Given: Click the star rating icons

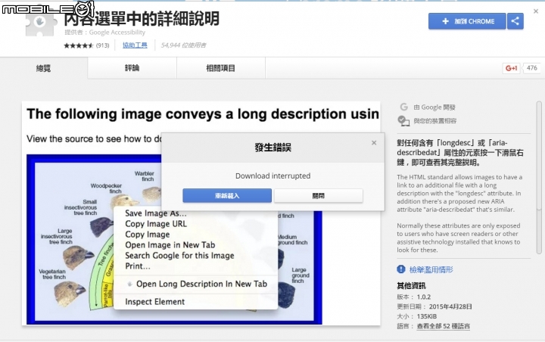Looking at the screenshot, I should [79, 45].
